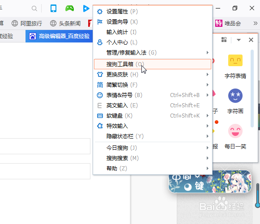Click the E icon beside 英文输入
Image resolution: width=260 pixels, height=224 pixels.
[99, 106]
